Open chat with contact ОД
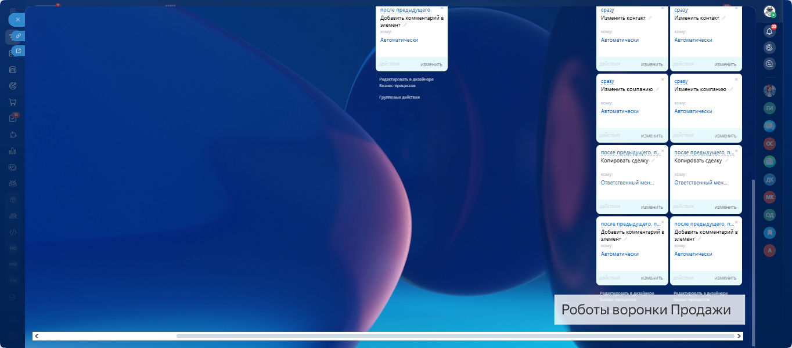Image resolution: width=792 pixels, height=348 pixels. (770, 215)
